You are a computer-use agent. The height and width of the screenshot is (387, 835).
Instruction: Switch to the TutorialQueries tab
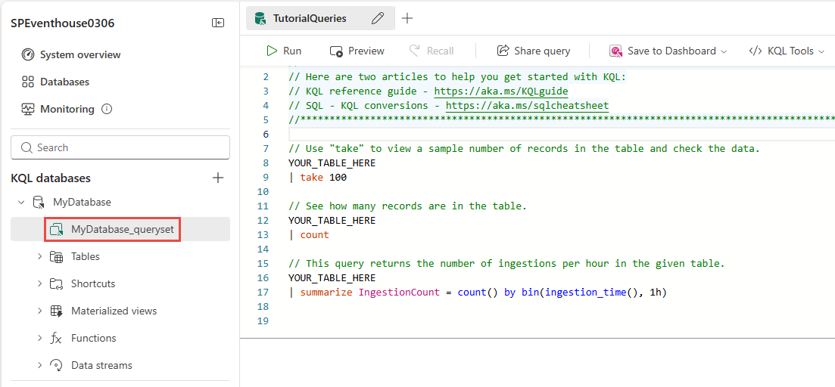pos(310,18)
